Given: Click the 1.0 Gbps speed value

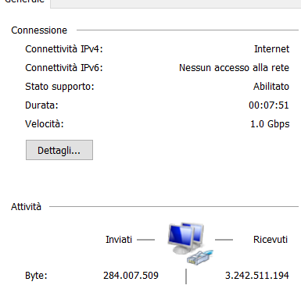Looking at the screenshot, I should tap(270, 124).
